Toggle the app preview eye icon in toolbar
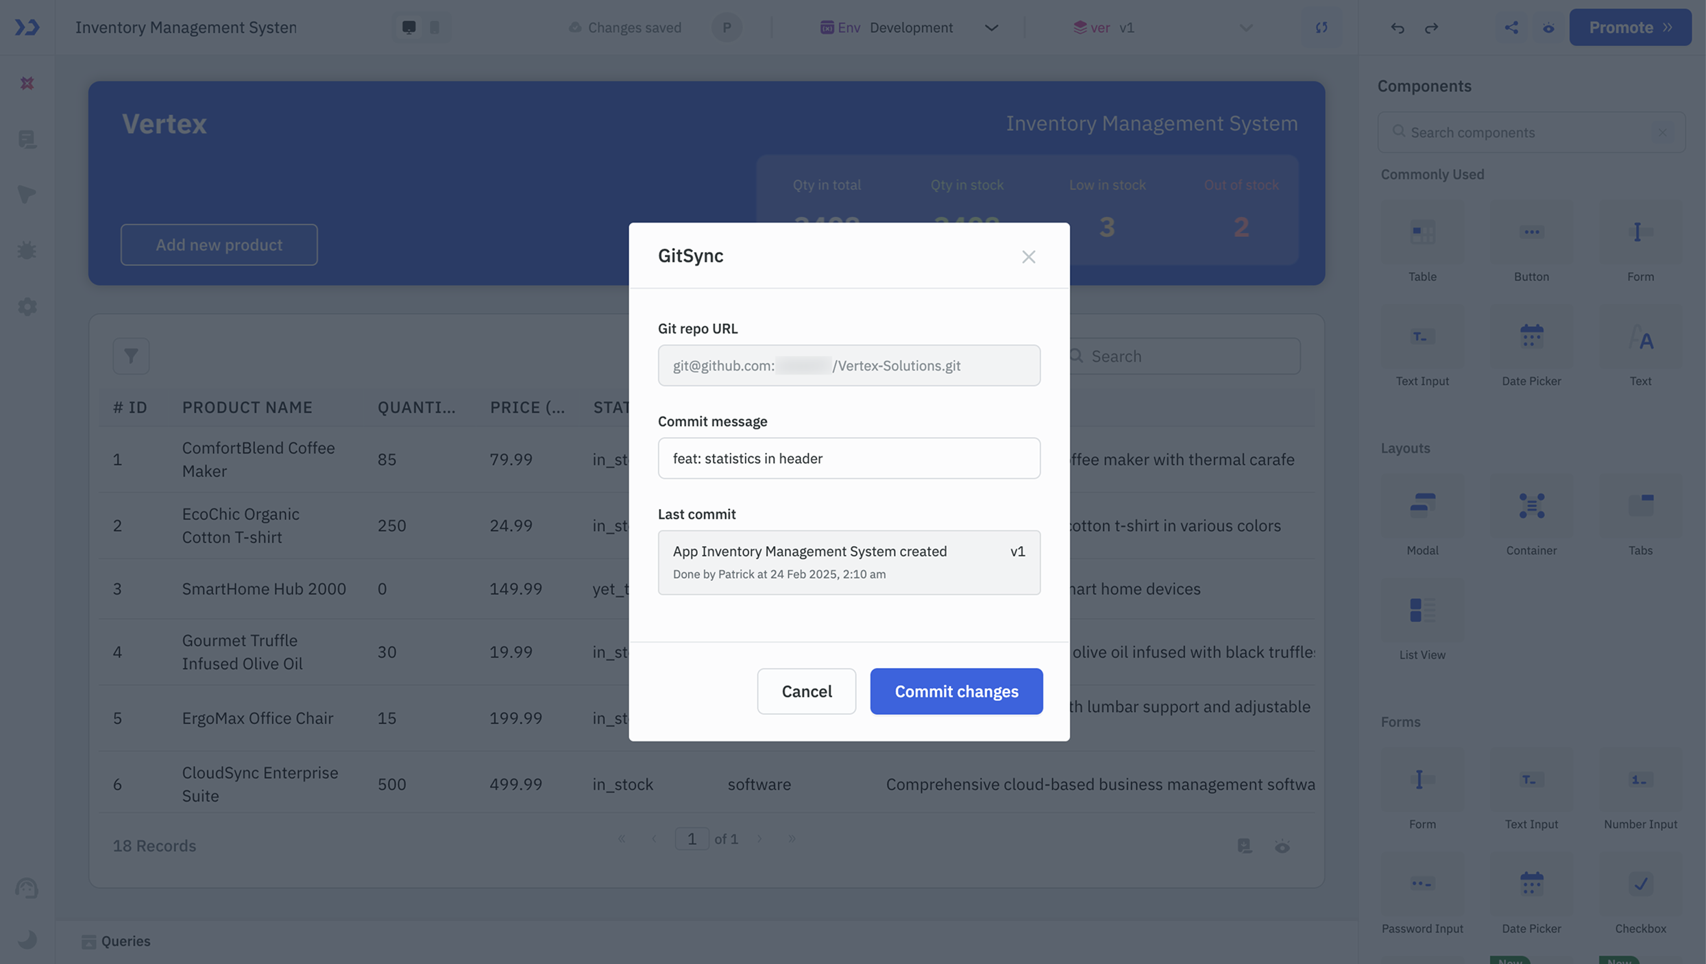1706x964 pixels. (x=1548, y=27)
